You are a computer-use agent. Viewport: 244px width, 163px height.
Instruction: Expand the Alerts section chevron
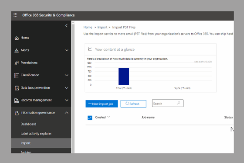[67, 50]
